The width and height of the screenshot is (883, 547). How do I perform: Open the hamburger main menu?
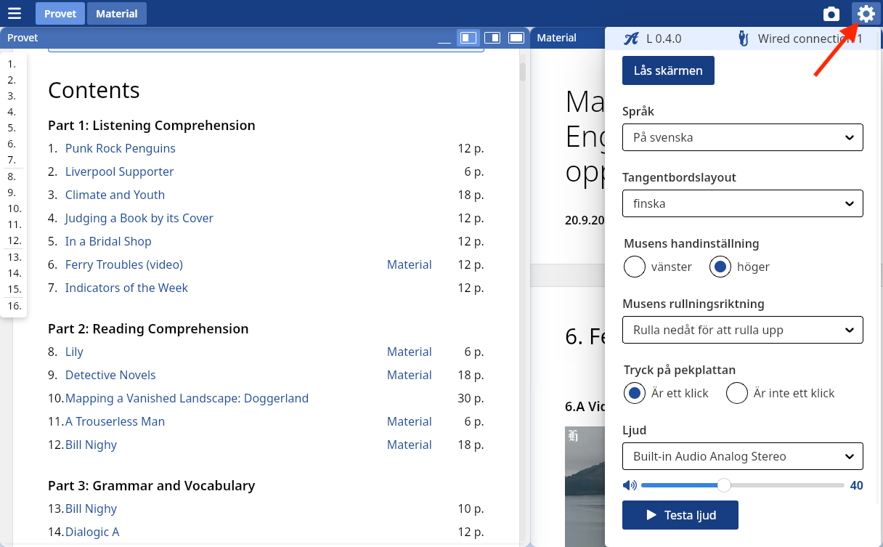coord(15,14)
